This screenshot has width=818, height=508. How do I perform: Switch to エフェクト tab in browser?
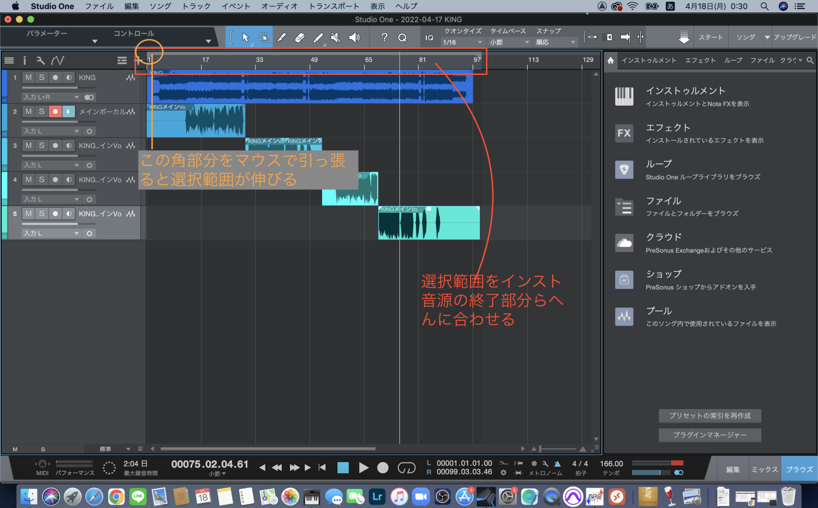click(x=700, y=60)
